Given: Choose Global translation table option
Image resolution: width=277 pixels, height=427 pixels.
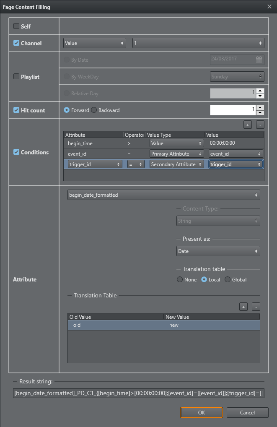Looking at the screenshot, I should tap(228, 279).
